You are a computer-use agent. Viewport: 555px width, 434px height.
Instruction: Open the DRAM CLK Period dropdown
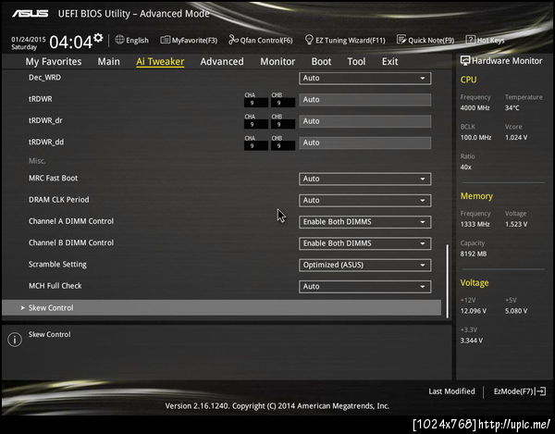[365, 201]
